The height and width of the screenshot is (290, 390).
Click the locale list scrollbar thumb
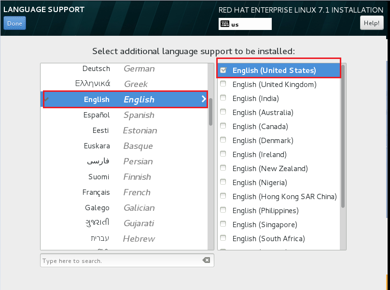tap(343, 136)
